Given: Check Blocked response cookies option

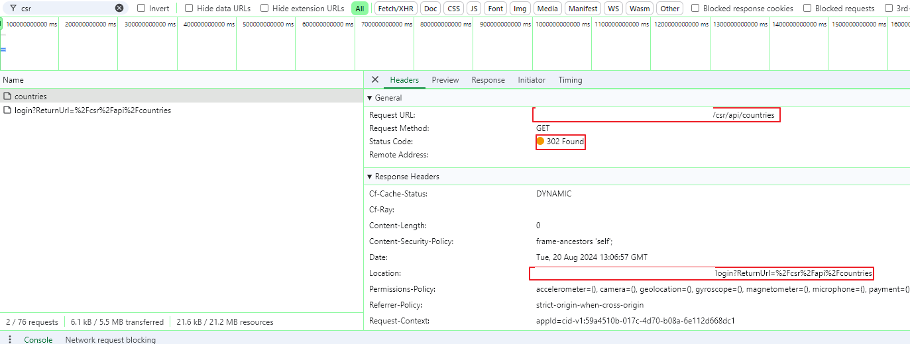Looking at the screenshot, I should (x=695, y=9).
